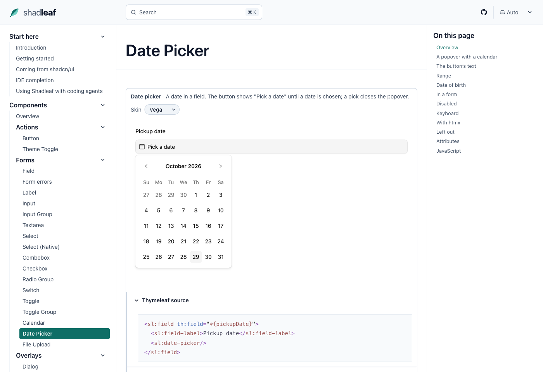Go to Coming from shadcn/ui
This screenshot has height=372, width=543.
tap(45, 69)
